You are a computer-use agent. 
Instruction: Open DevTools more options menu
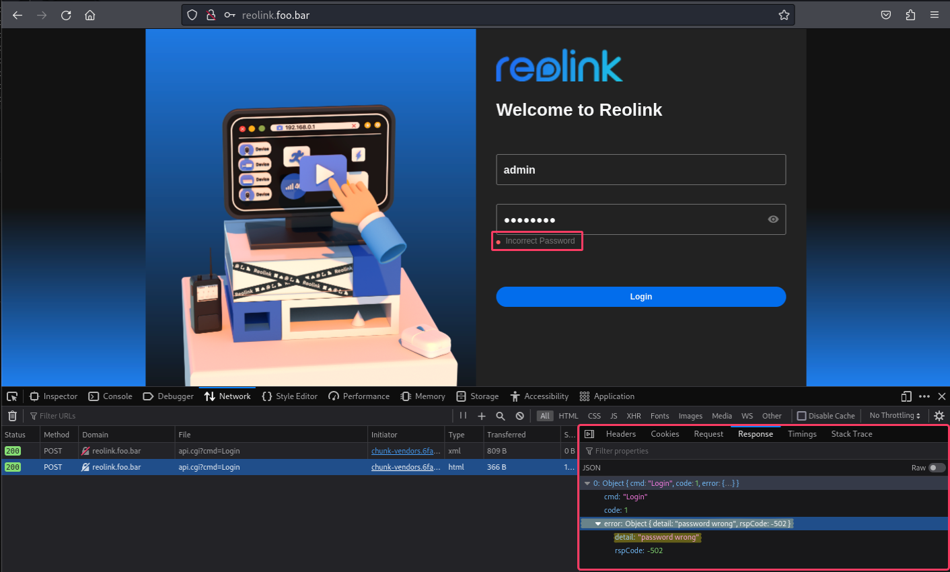(924, 396)
